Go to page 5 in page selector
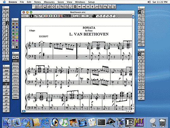This screenshot has height=128, width=170. point(107,16)
